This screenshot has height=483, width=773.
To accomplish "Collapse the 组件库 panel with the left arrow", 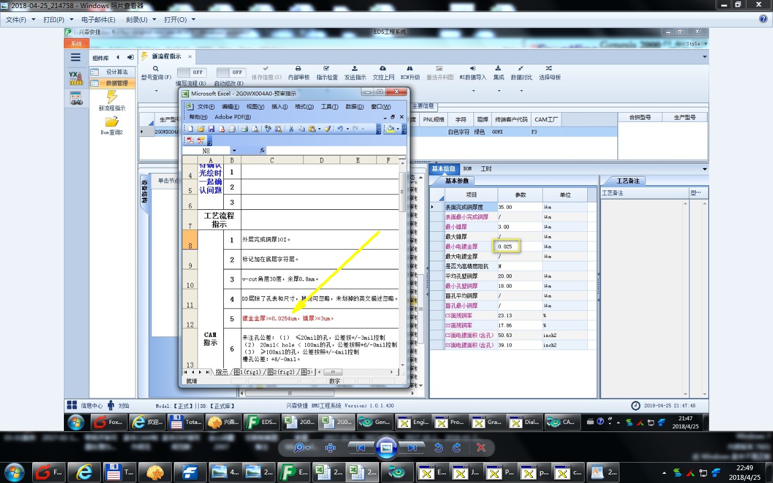I will tap(118, 57).
